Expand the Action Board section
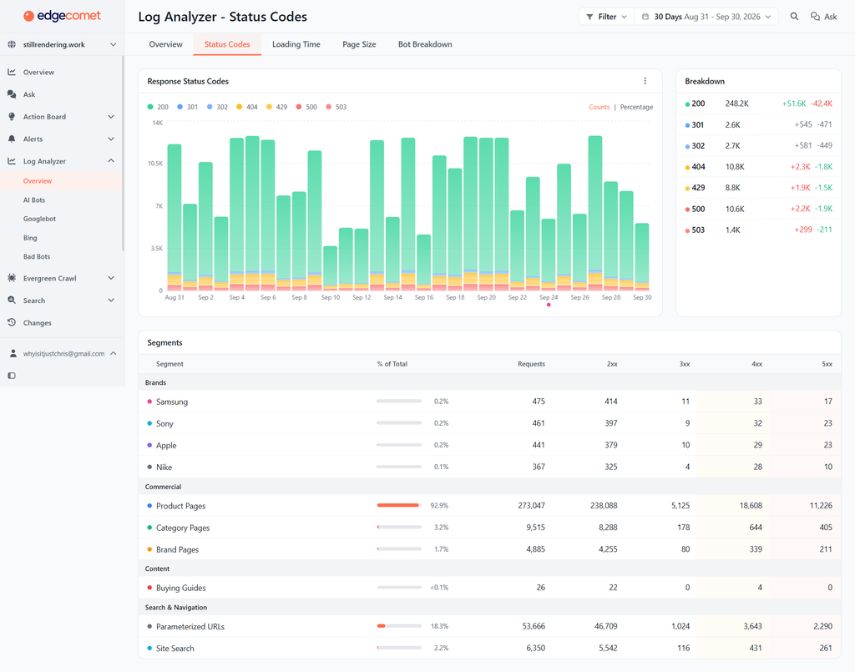This screenshot has width=855, height=672. point(111,116)
